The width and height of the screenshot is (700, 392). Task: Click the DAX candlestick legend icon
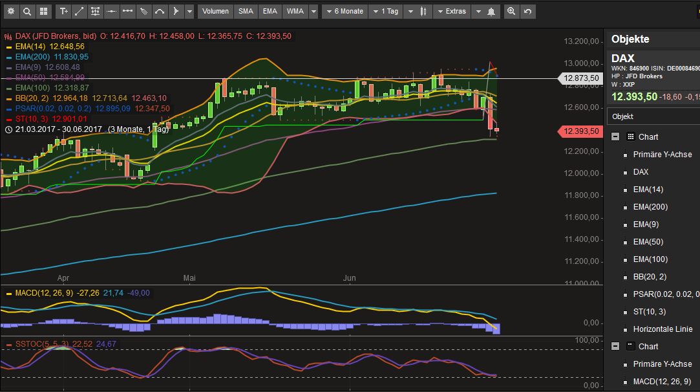[x=8, y=37]
